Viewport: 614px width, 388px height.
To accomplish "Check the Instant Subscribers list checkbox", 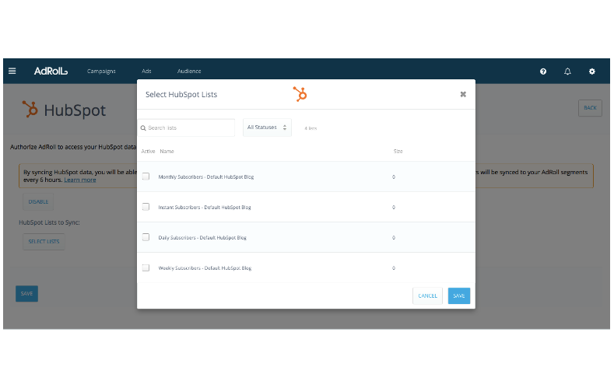I will pos(146,207).
